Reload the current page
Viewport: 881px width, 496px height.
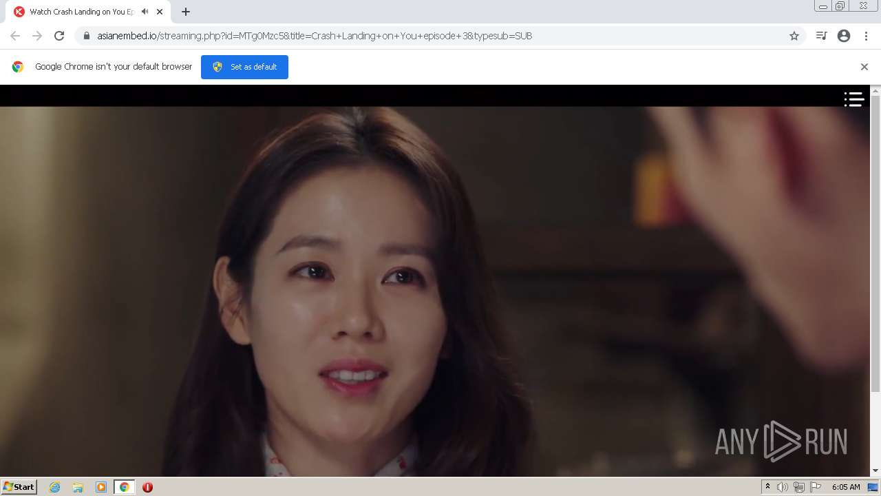coord(59,36)
